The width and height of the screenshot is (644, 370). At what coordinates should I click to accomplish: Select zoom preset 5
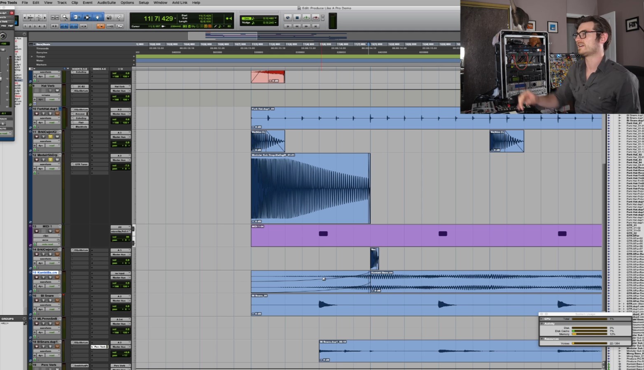coord(44,26)
